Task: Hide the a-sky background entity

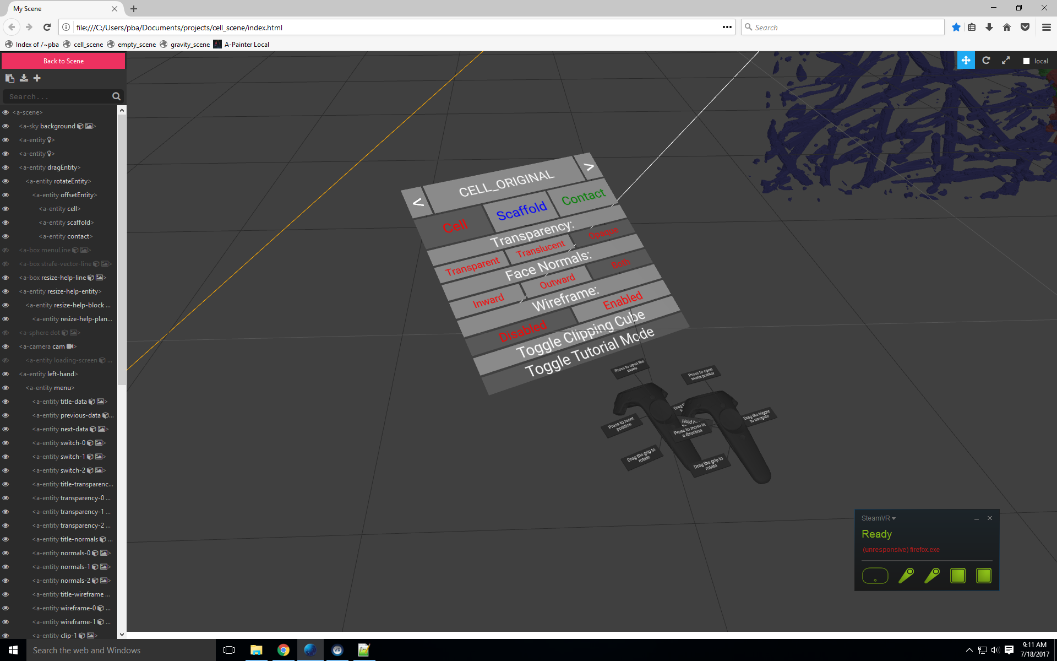Action: (x=6, y=126)
